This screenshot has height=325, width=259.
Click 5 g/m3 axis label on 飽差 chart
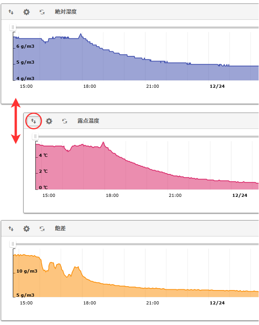coord(25,295)
